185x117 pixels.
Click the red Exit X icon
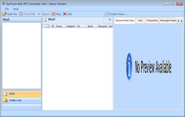[65, 14]
